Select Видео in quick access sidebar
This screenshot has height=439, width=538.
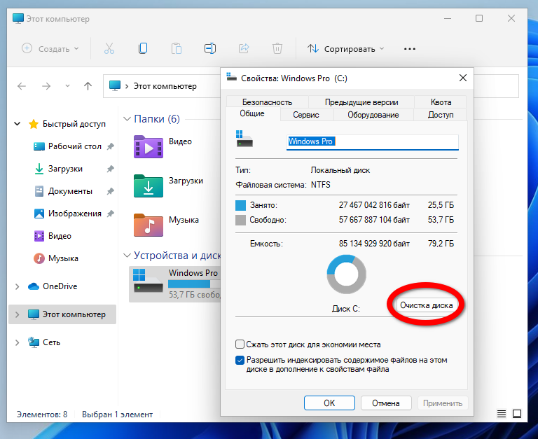click(60, 236)
